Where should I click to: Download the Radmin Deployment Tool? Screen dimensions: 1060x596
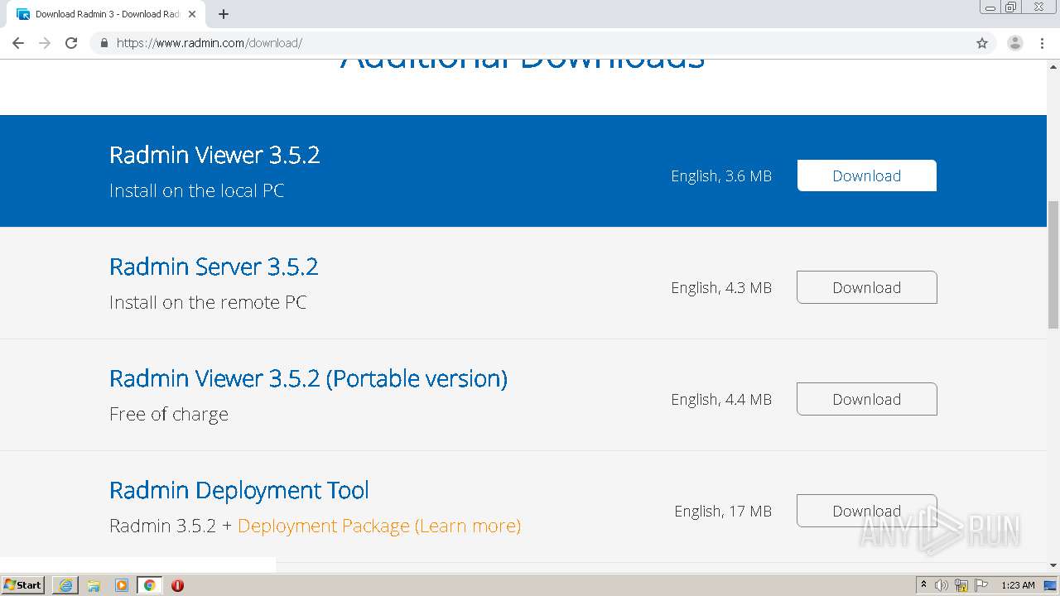click(866, 511)
